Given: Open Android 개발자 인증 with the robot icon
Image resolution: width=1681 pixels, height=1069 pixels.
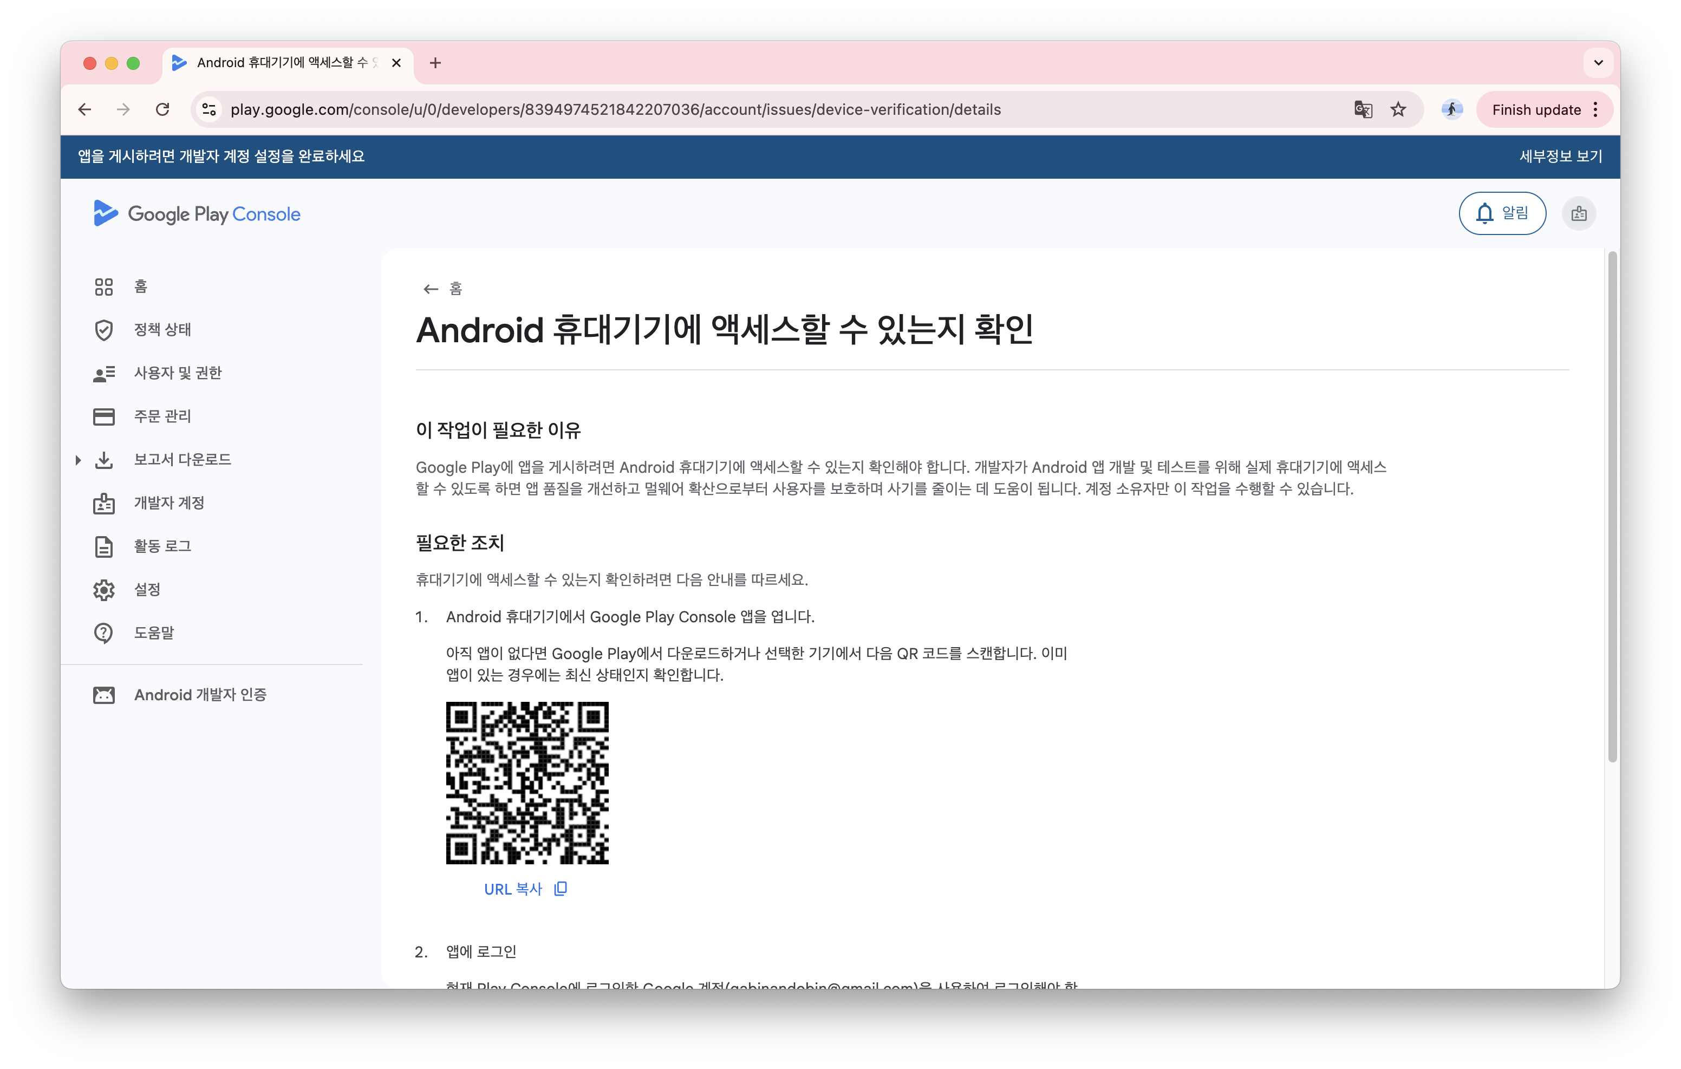Looking at the screenshot, I should pyautogui.click(x=103, y=695).
